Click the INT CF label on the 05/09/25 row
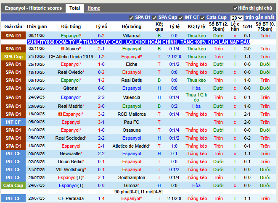 [x=13, y=122]
